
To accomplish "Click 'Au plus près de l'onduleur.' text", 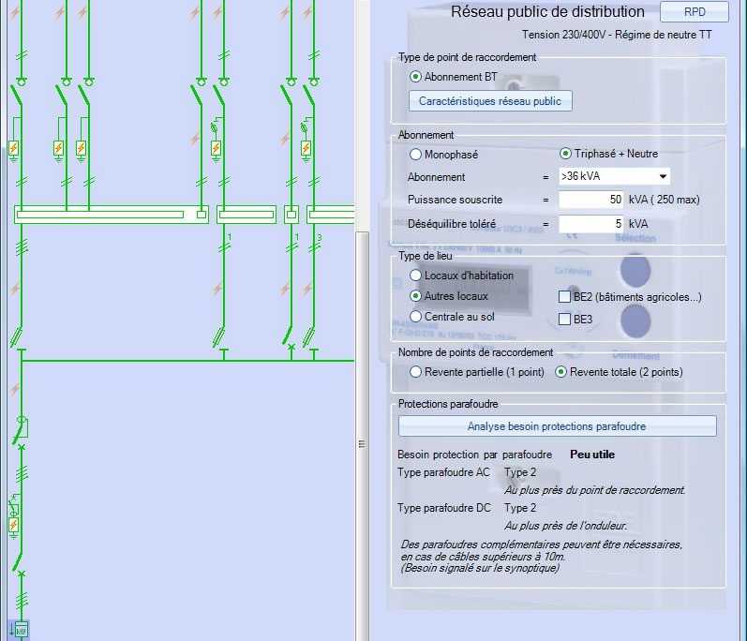I will click(565, 526).
